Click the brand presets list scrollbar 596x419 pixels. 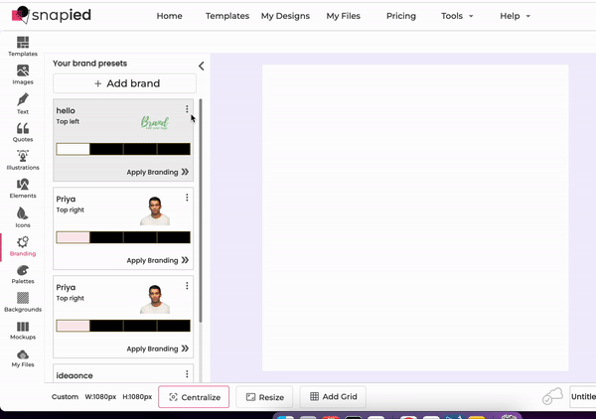tap(201, 210)
